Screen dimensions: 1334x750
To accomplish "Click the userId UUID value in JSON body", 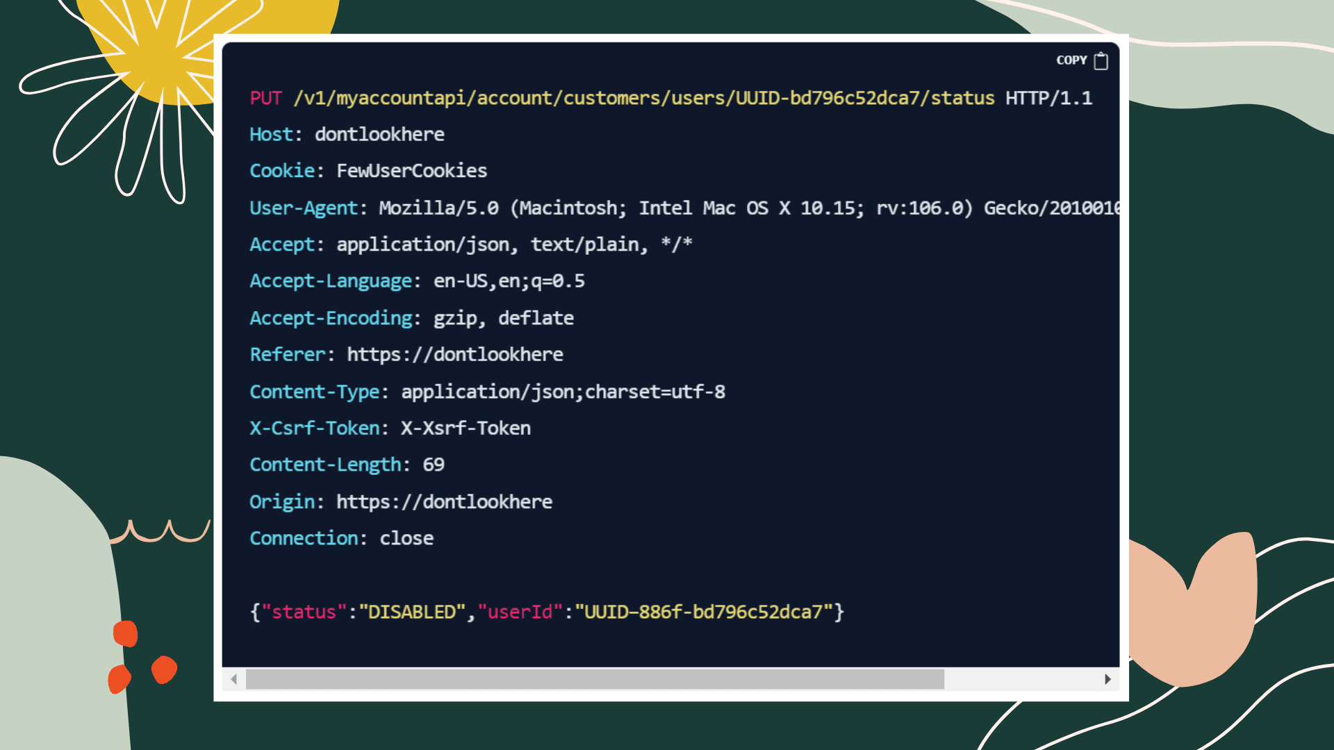I will (x=703, y=612).
